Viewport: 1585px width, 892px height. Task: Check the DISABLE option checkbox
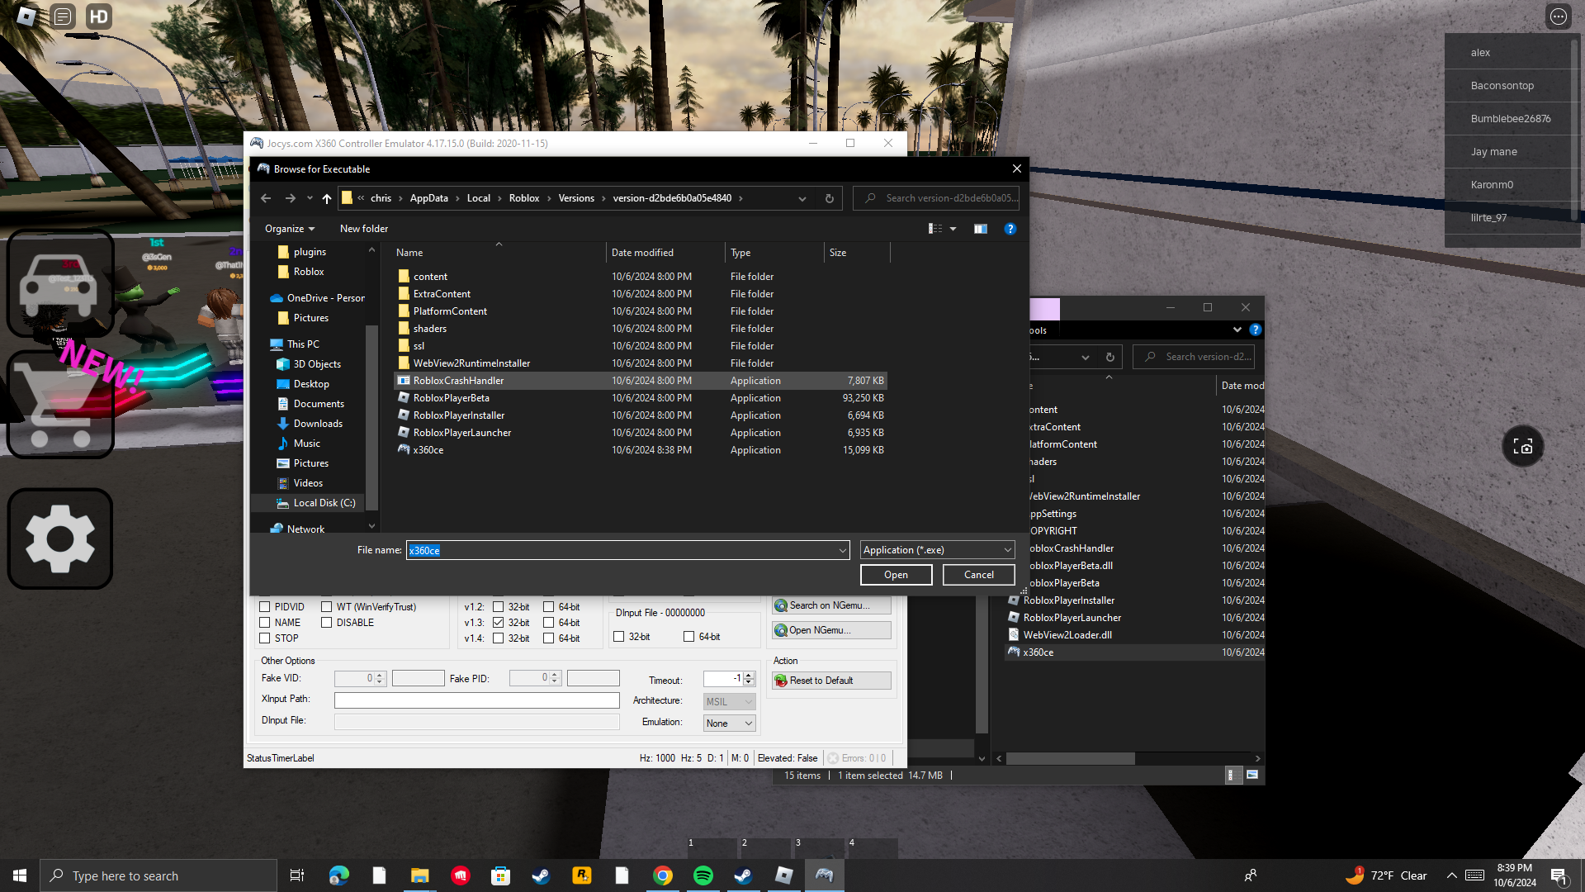(327, 623)
